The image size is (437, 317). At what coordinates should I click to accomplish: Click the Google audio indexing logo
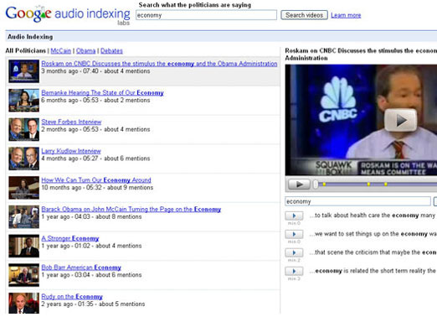pos(68,15)
